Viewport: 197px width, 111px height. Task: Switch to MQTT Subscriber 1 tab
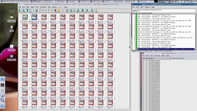148,58
